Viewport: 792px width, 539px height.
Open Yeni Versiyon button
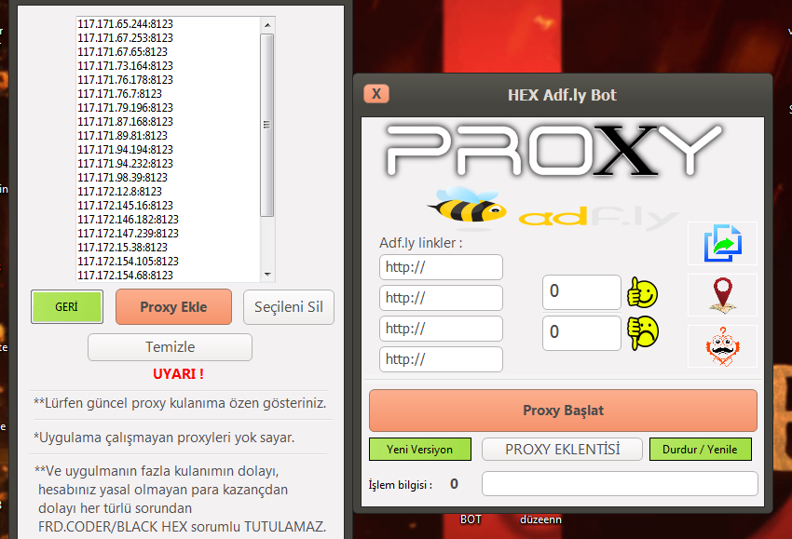(419, 450)
